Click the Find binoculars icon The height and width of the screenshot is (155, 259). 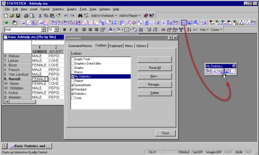click(80, 15)
